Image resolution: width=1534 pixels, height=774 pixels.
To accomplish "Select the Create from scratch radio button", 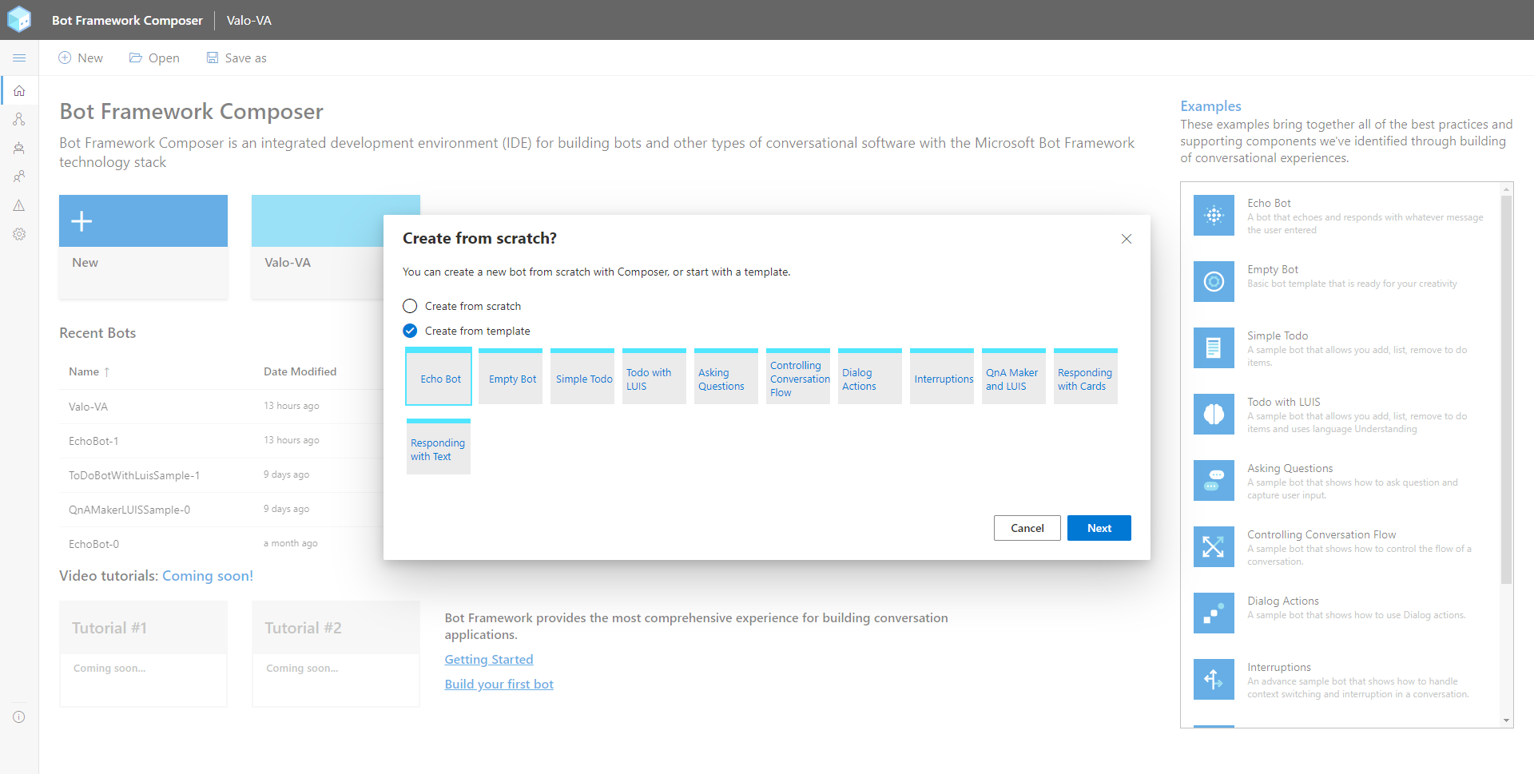I will (410, 306).
